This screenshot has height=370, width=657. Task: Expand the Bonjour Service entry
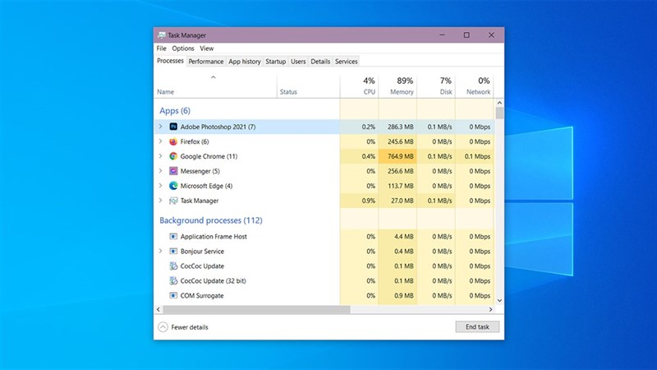coord(160,252)
